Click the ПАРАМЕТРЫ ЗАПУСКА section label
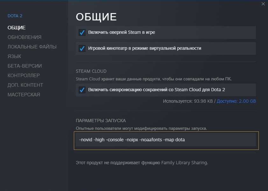 pos(101,121)
